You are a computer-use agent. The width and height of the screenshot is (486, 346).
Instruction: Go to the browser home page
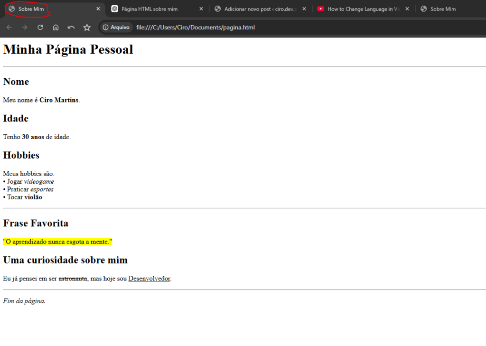pyautogui.click(x=56, y=28)
